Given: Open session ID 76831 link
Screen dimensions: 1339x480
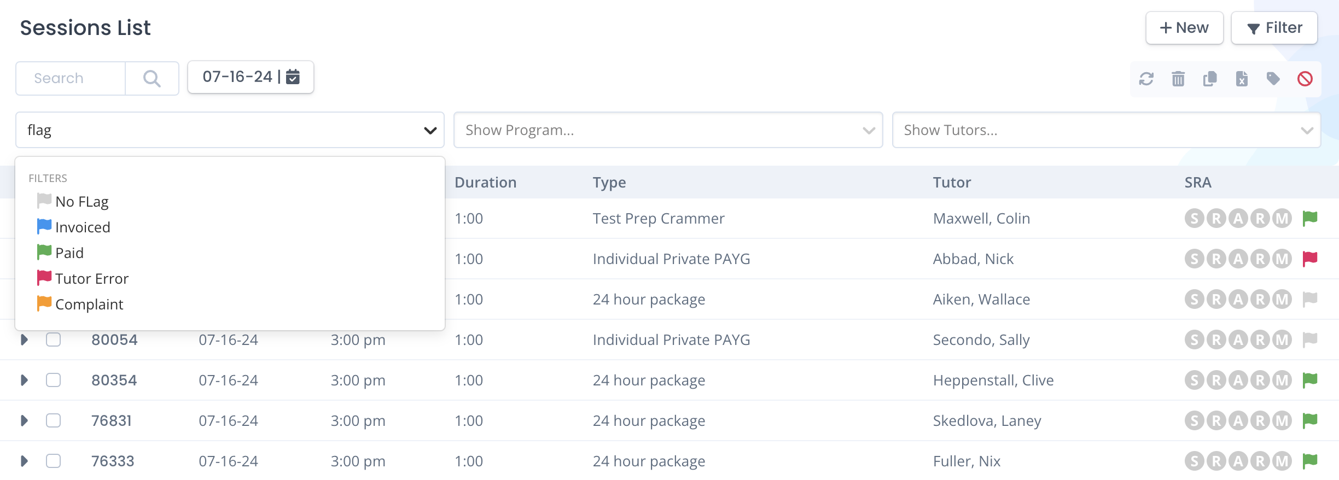Looking at the screenshot, I should 111,420.
